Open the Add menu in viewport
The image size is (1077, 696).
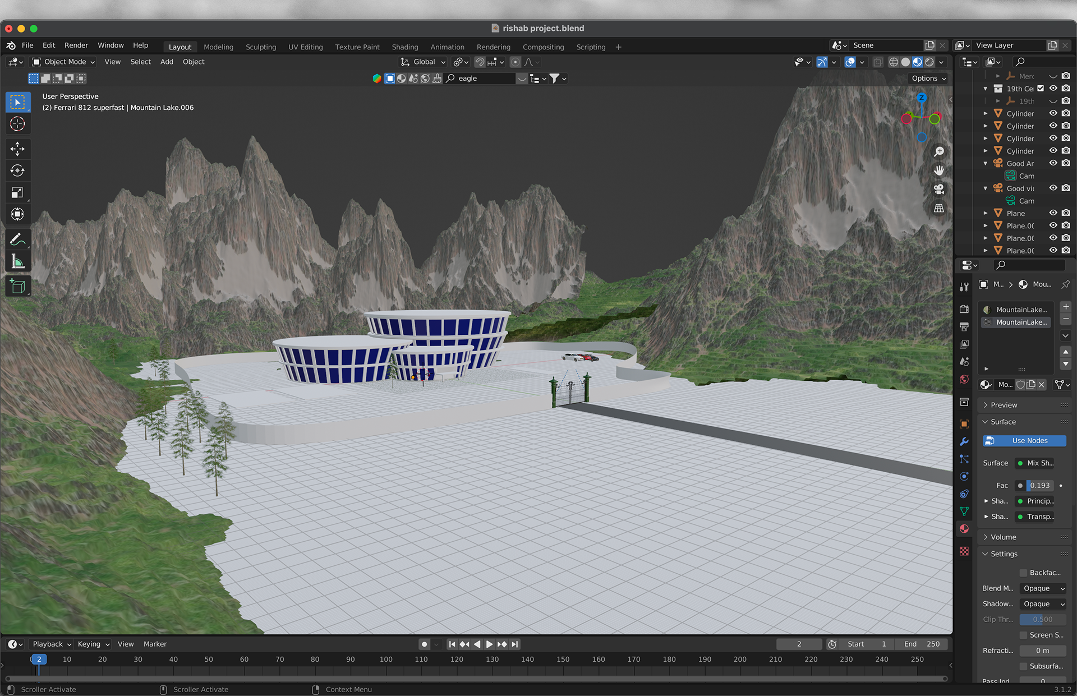click(x=167, y=62)
